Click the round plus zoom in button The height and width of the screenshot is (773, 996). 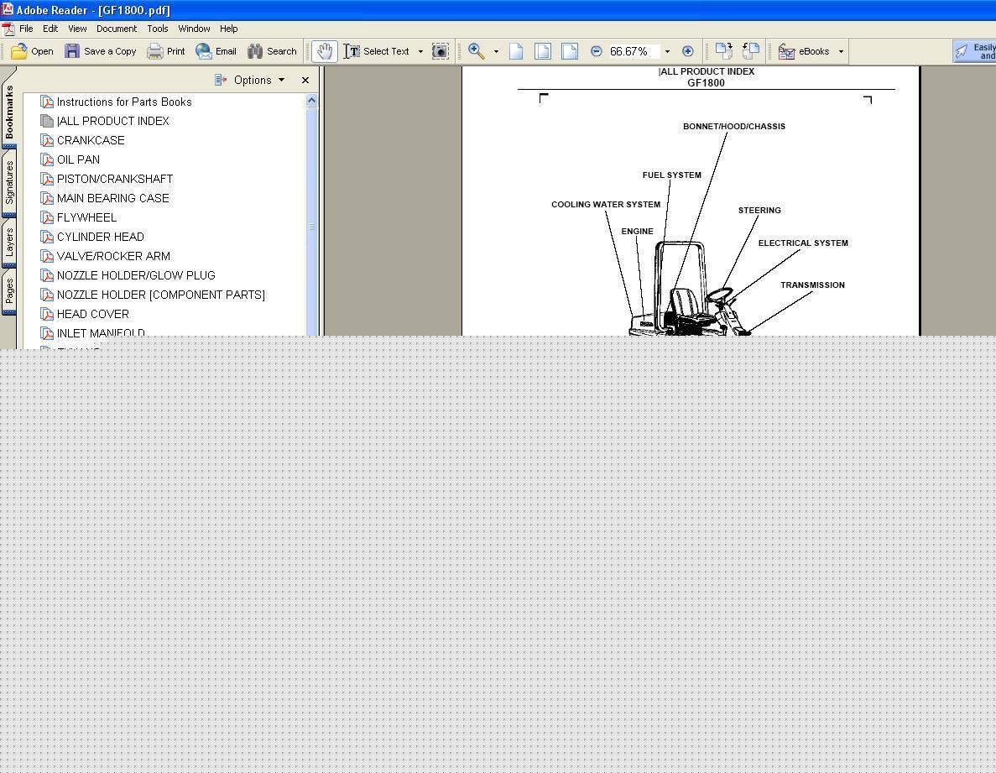point(687,51)
